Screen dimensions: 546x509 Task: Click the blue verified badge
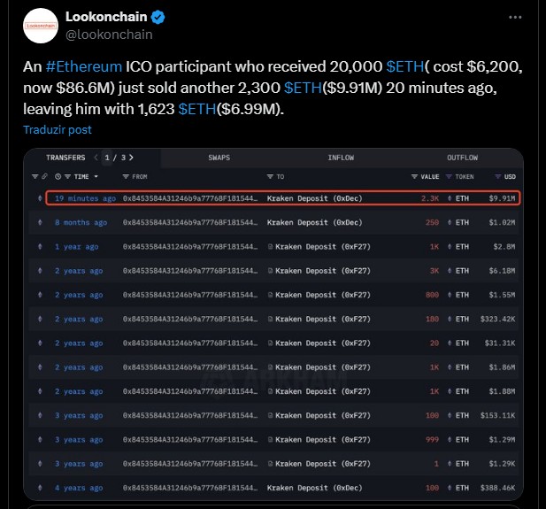pos(158,17)
